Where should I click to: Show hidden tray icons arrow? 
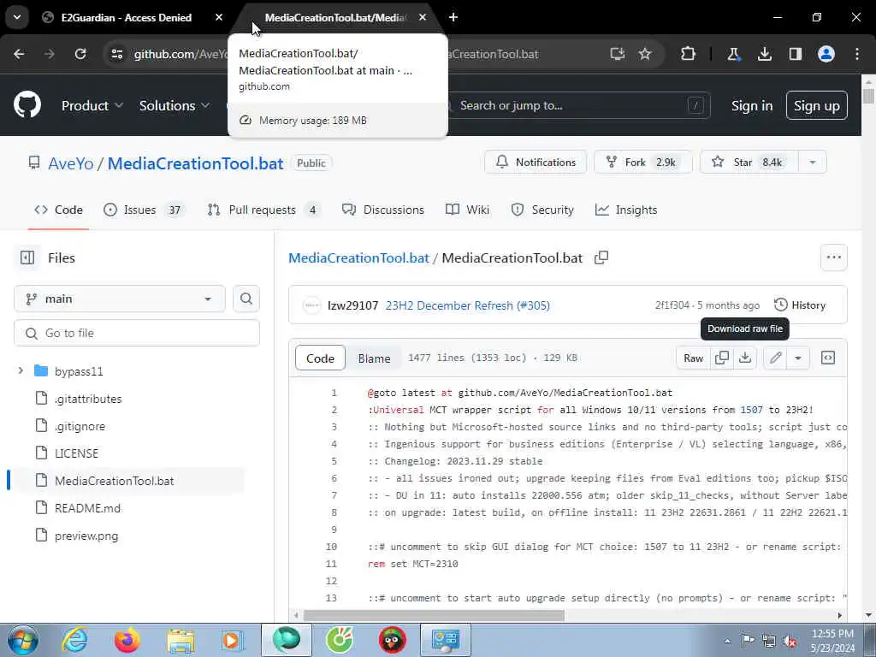[727, 641]
